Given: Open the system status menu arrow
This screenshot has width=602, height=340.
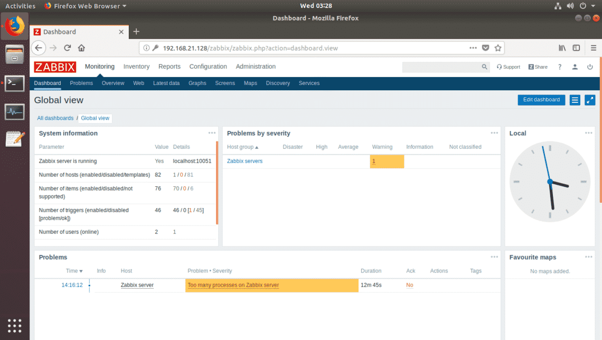Looking at the screenshot, I should [593, 6].
